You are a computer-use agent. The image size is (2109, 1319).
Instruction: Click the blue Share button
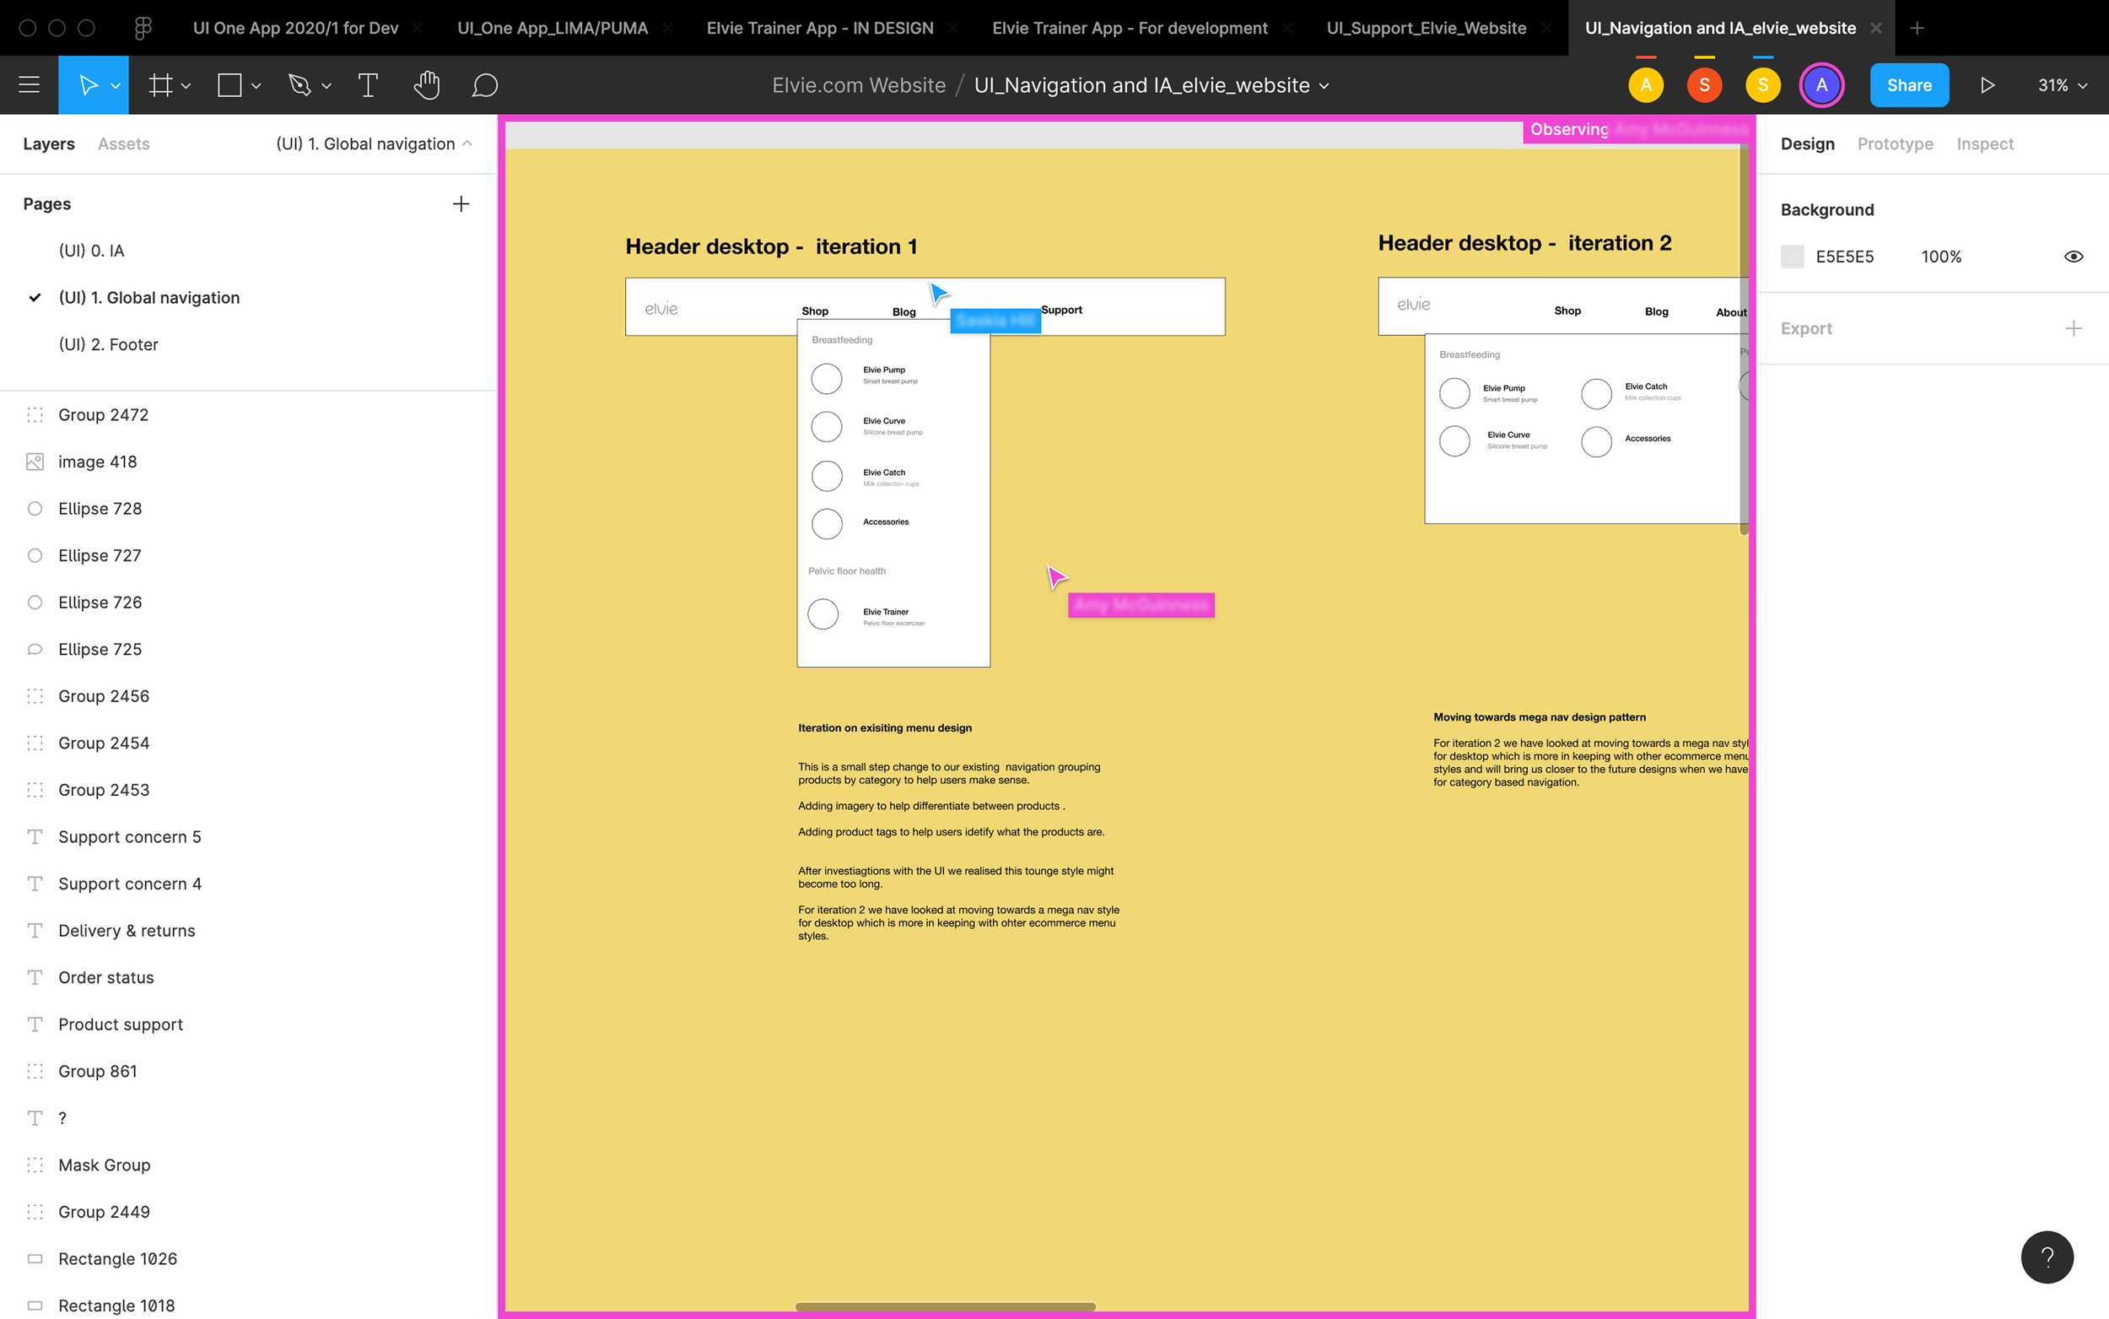(1908, 84)
